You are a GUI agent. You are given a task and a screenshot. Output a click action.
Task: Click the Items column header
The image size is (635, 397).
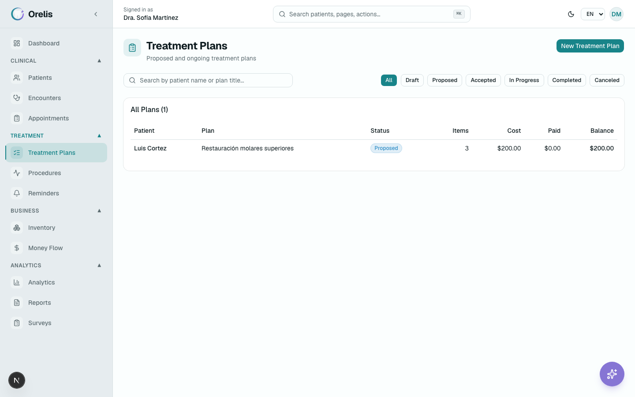point(460,131)
